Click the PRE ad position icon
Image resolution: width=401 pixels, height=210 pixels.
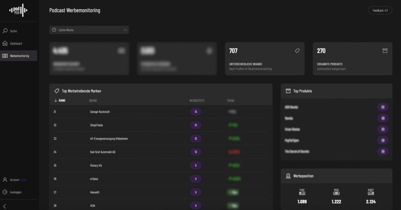click(x=302, y=191)
